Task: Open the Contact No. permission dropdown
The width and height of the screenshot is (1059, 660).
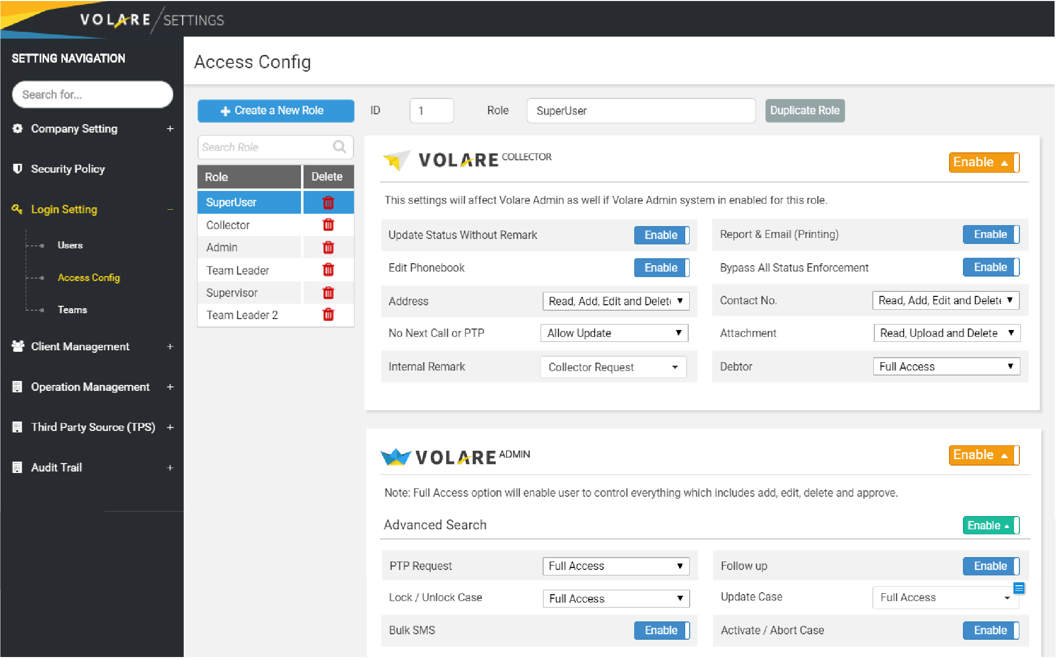Action: (x=947, y=301)
